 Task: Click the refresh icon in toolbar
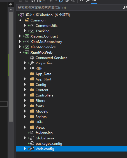tap(61, 1)
